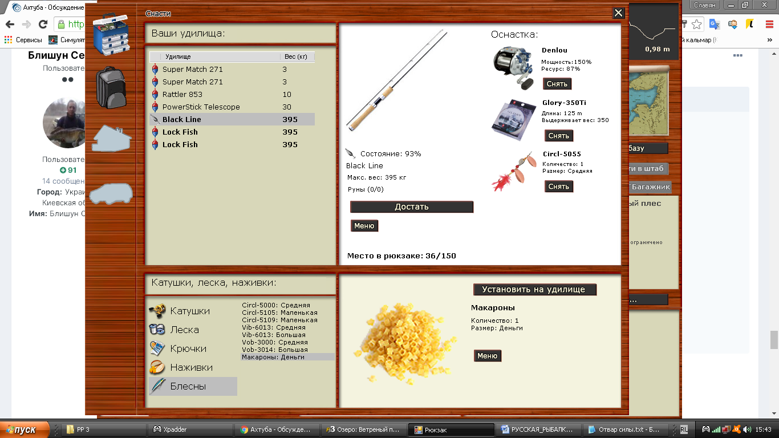The width and height of the screenshot is (779, 438).
Task: Click Установить на удилище button
Action: [x=534, y=290]
